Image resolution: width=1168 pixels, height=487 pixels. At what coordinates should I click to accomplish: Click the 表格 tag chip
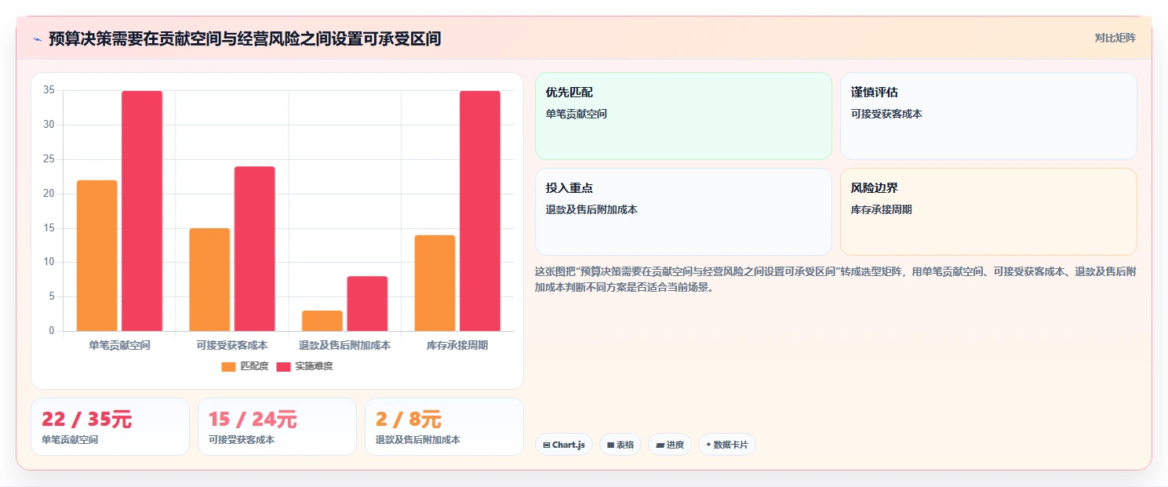(x=620, y=445)
